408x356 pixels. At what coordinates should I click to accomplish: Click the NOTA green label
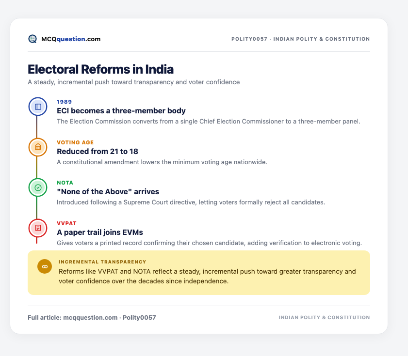point(65,183)
